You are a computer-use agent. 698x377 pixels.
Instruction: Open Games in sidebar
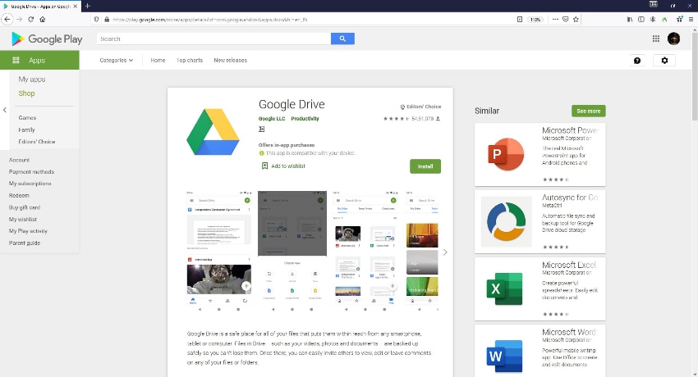coord(27,118)
